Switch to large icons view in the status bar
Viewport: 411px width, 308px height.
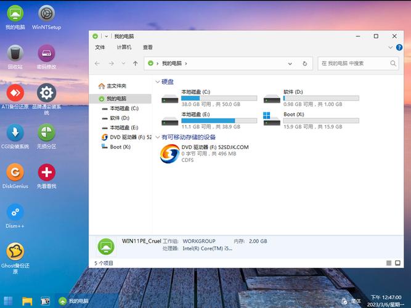[397, 263]
